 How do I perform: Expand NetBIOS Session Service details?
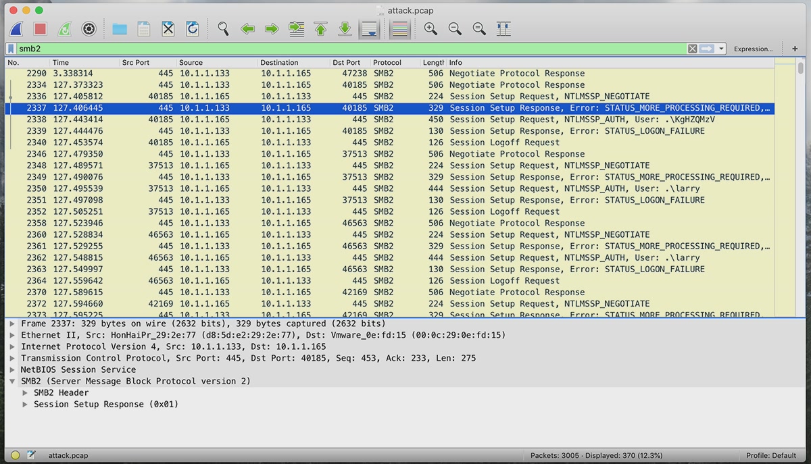12,369
